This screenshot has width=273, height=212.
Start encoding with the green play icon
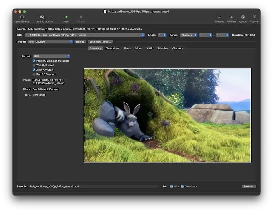(66, 17)
